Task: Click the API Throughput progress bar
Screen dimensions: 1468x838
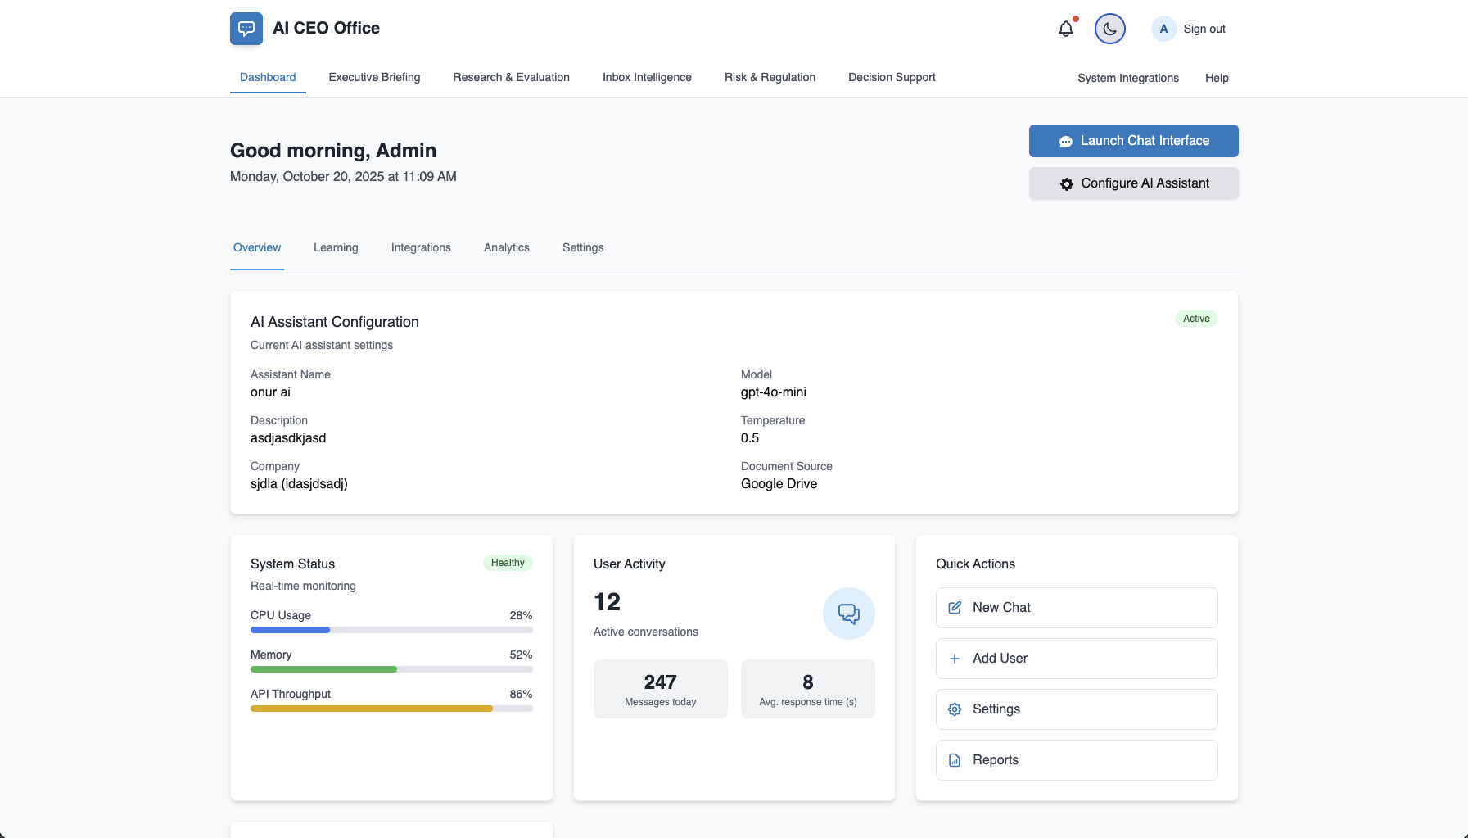Action: click(391, 709)
